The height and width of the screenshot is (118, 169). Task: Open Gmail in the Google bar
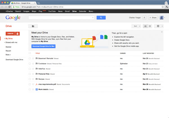coord(67,11)
